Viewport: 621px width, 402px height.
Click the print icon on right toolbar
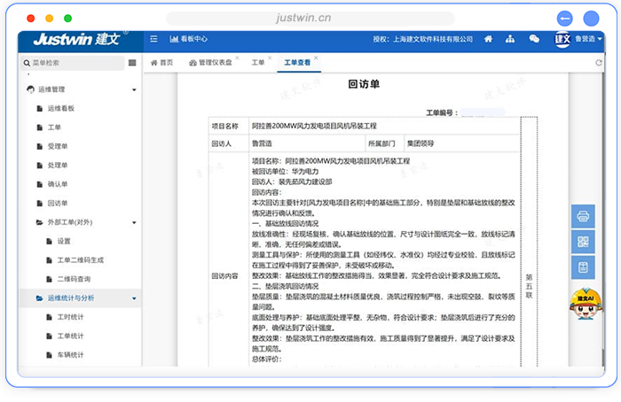[x=584, y=215]
